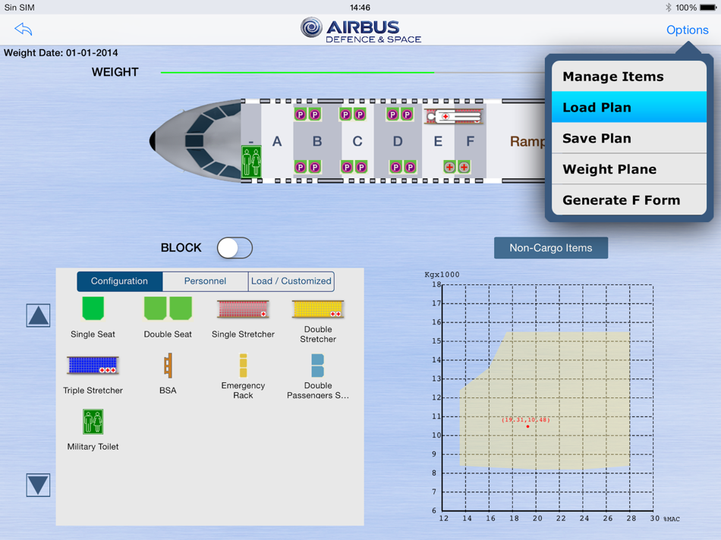Select the Military Toilet palette icon

coord(93,422)
